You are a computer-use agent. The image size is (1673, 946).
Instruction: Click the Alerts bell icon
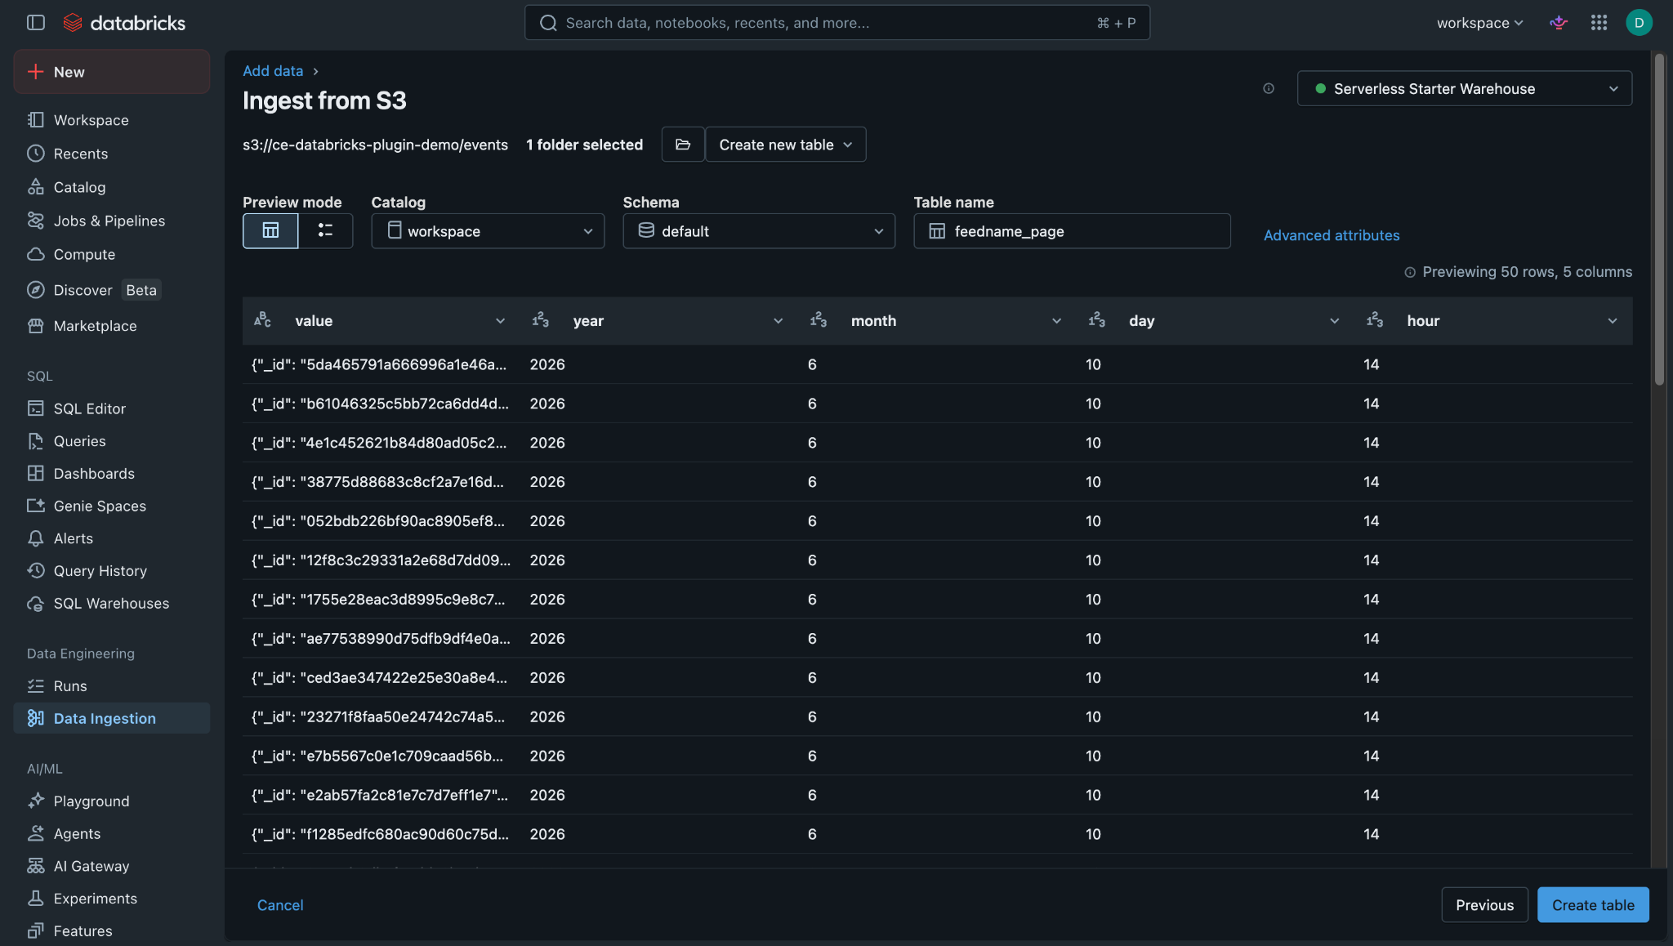point(35,538)
